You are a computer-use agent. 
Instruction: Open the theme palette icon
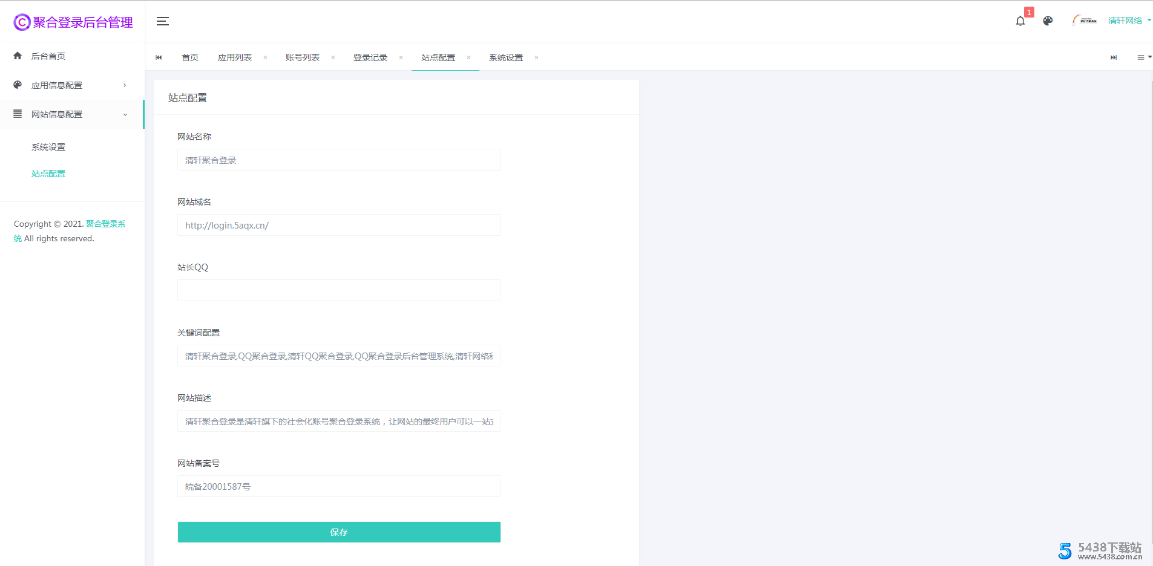[x=1048, y=21]
